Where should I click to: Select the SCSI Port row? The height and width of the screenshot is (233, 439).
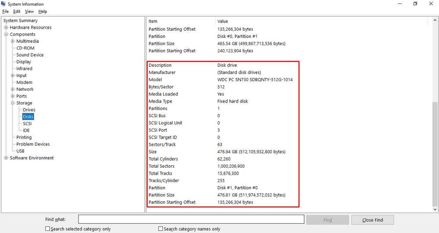[184, 130]
